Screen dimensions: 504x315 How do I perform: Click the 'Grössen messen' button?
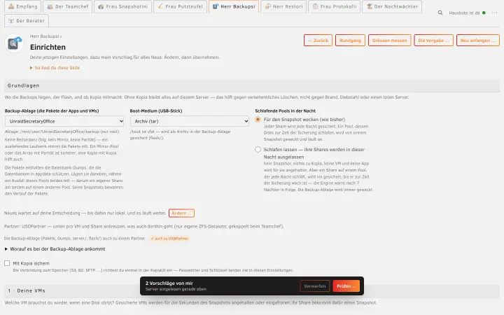click(390, 41)
